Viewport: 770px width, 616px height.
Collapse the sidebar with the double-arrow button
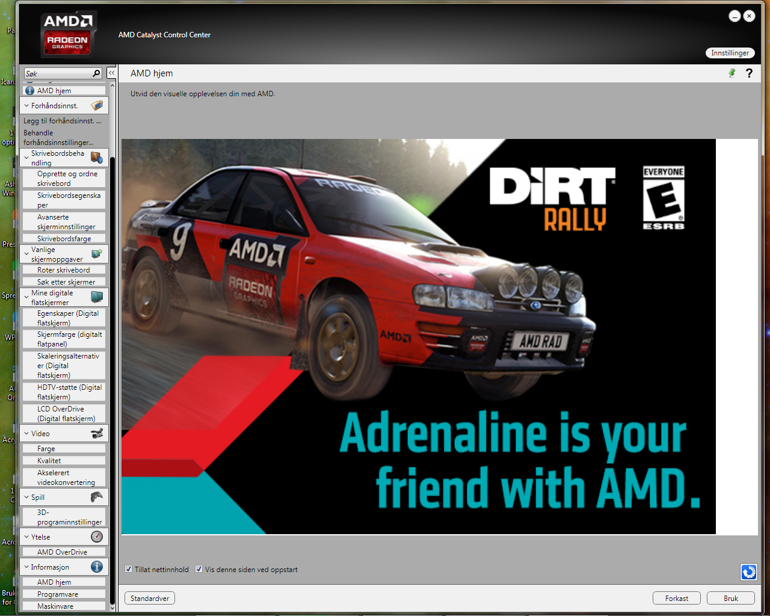111,73
